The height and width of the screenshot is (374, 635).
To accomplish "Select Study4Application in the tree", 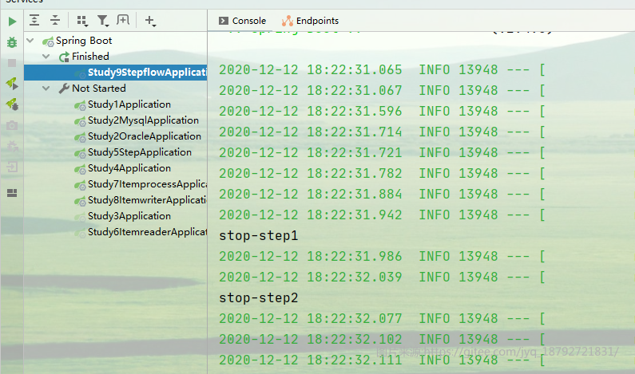I will (129, 168).
